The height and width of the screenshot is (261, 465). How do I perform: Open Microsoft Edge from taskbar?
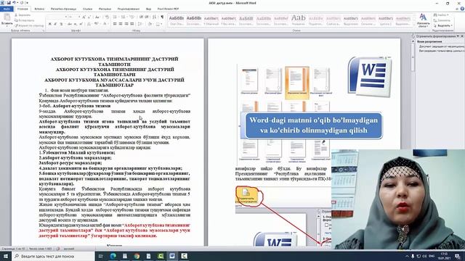(x=113, y=256)
